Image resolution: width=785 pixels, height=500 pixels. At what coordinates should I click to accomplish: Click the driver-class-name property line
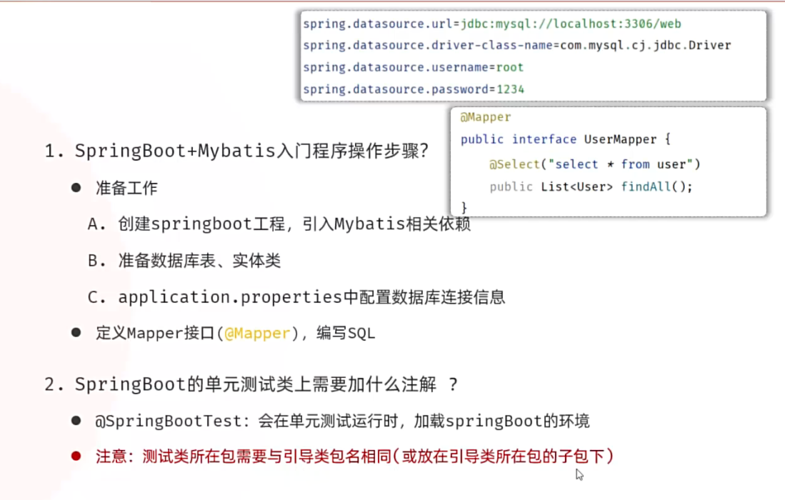coord(517,45)
